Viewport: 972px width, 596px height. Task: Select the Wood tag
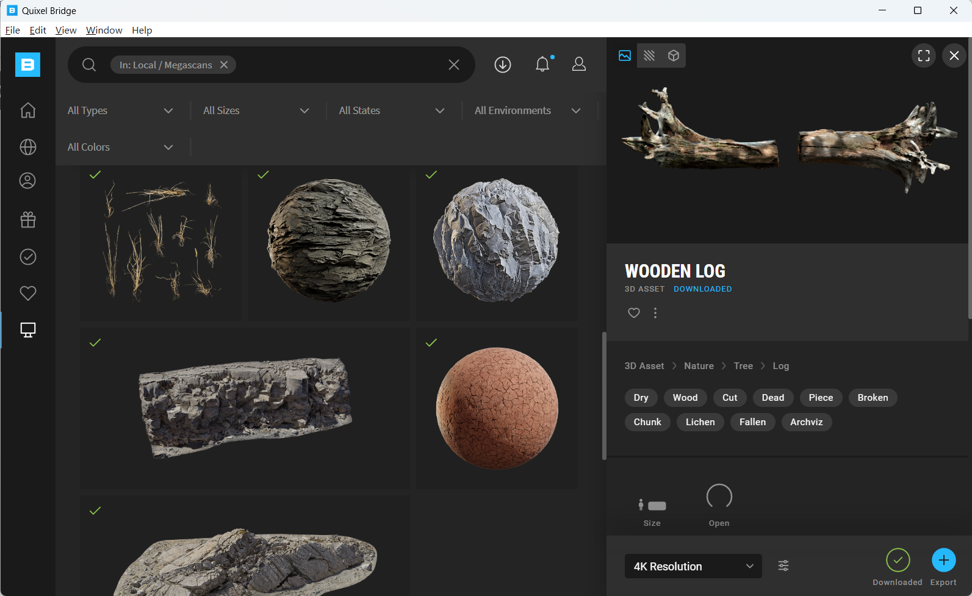point(685,398)
